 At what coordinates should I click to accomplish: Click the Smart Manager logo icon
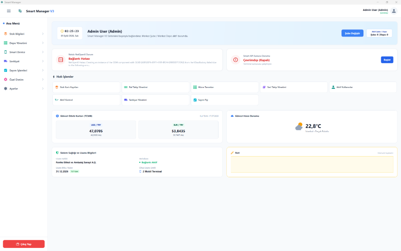click(20, 11)
